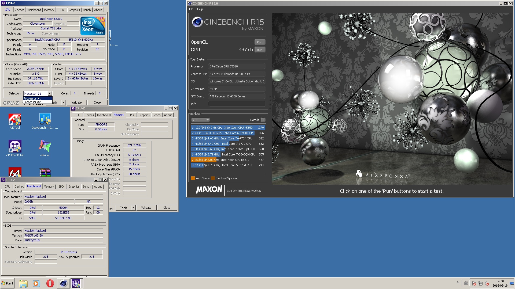
Task: Run the CPU benchmark
Action: [x=260, y=50]
